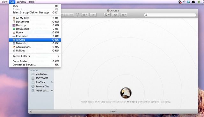Click the BOOTCAMP disk icon

(x=33, y=78)
